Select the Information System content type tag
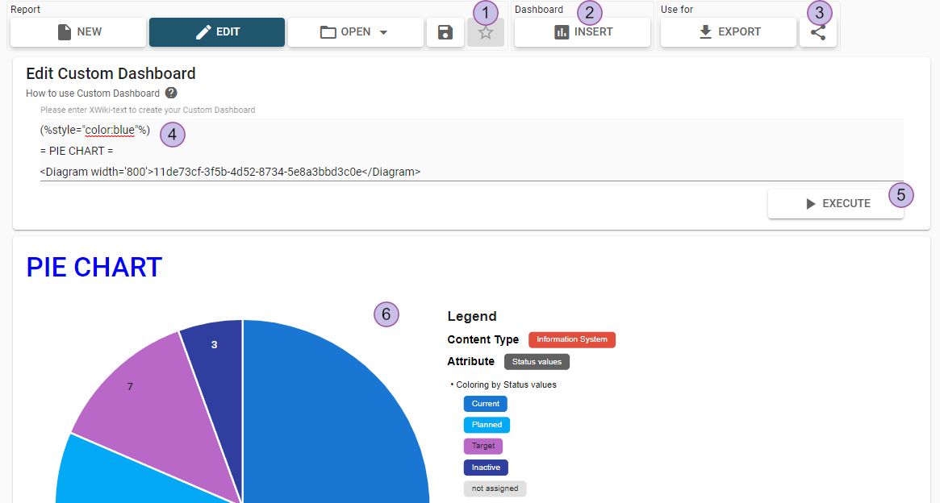The width and height of the screenshot is (940, 503). (x=571, y=339)
